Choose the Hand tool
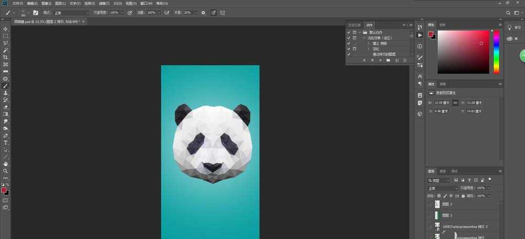Image resolution: width=525 pixels, height=239 pixels. [x=6, y=164]
